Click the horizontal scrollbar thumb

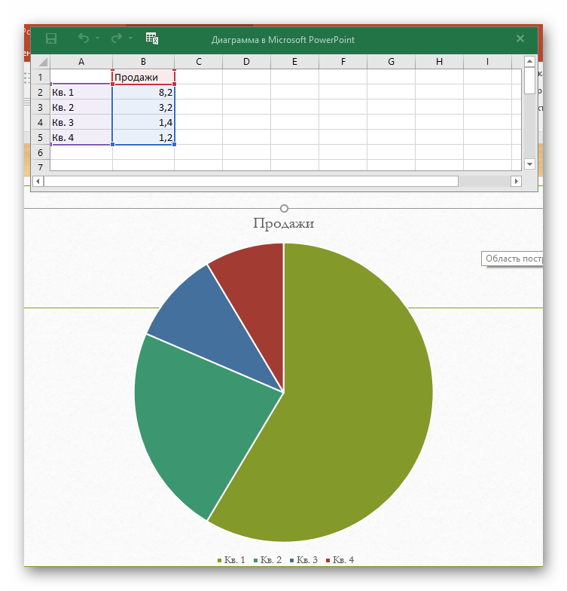(251, 181)
